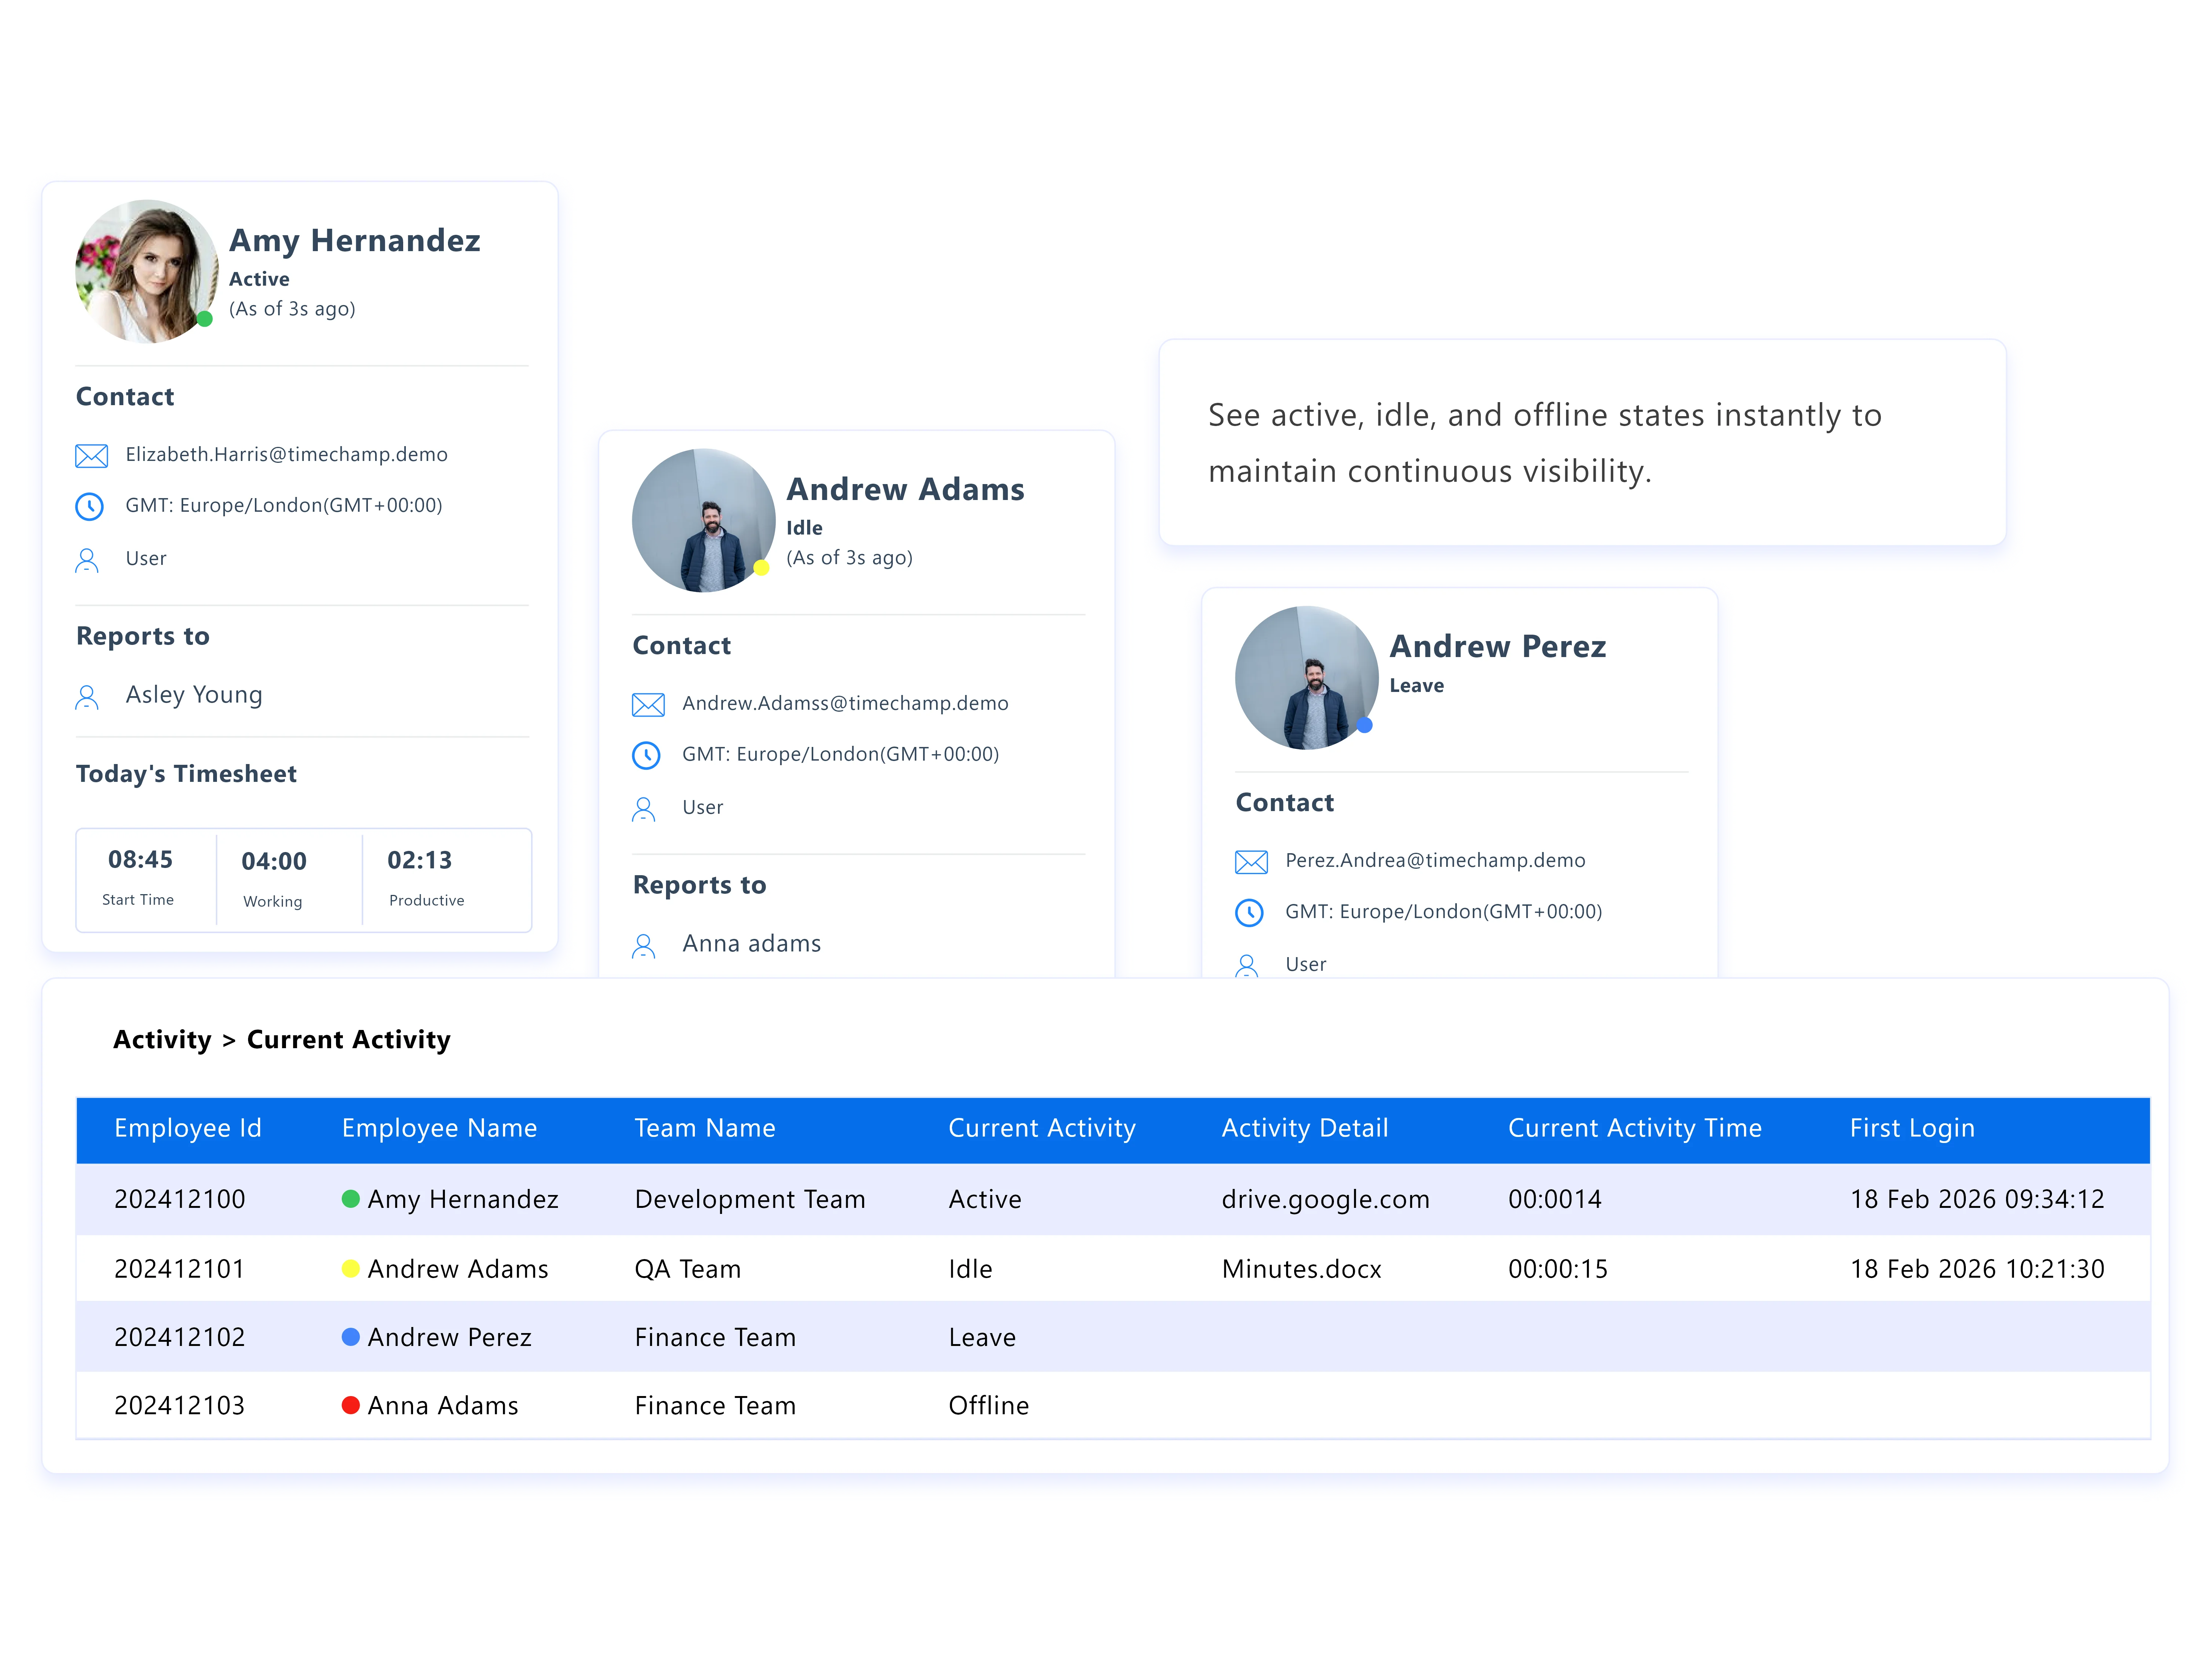Select the Current Activity breadcrumb tab

348,1039
